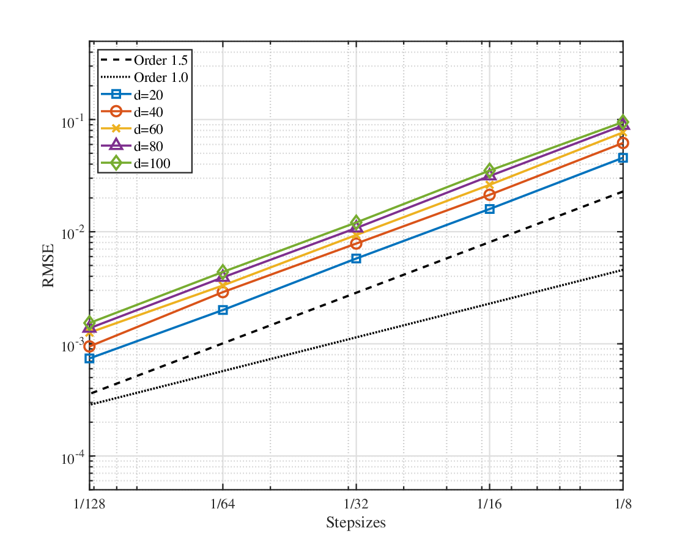
Task: Select the "d=20" legend label
Action: (x=149, y=95)
